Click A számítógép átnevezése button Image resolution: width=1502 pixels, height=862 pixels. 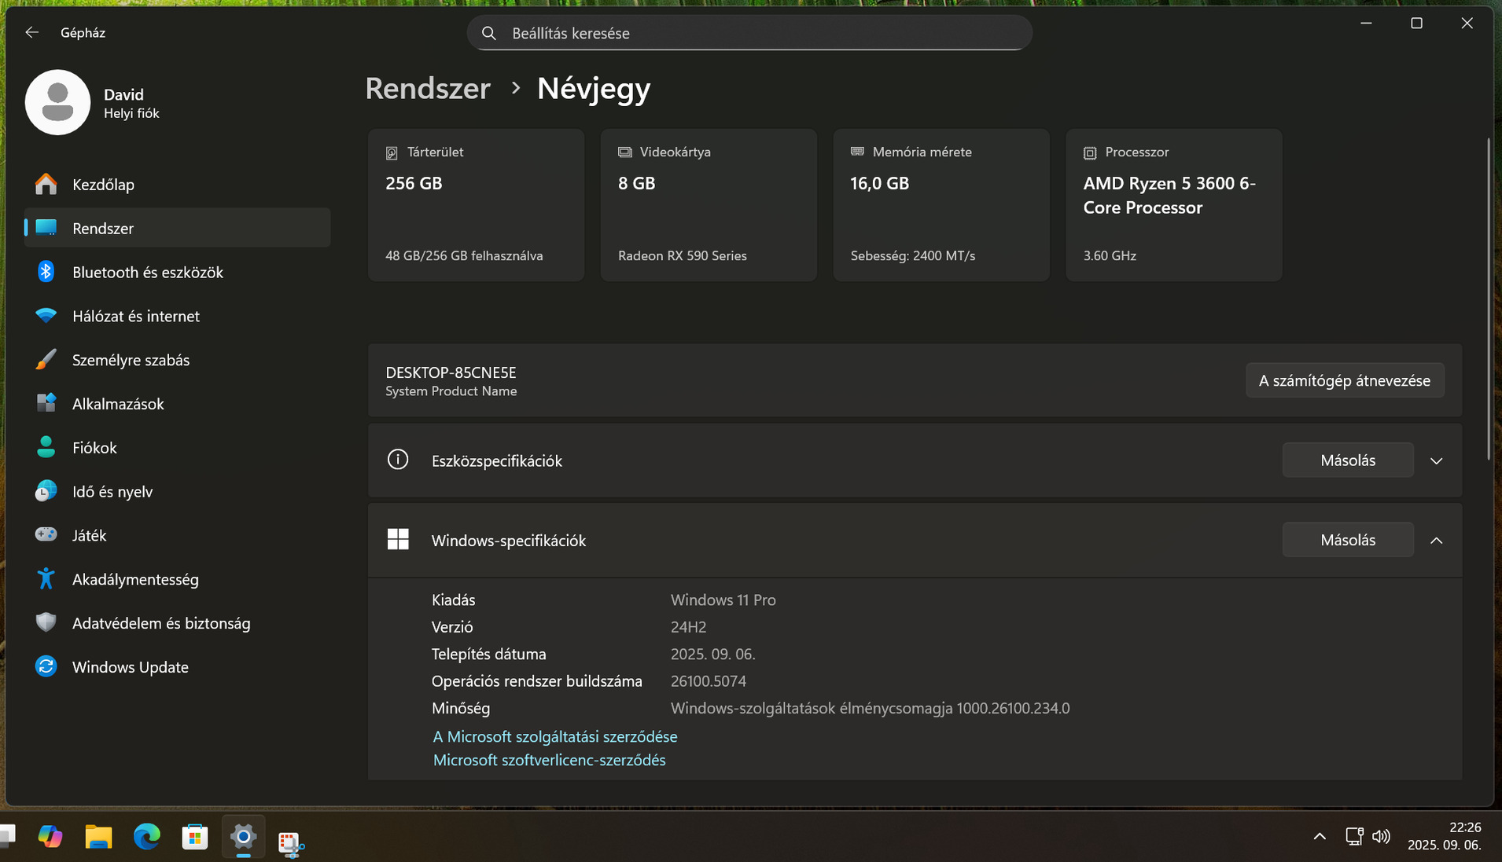tap(1345, 380)
